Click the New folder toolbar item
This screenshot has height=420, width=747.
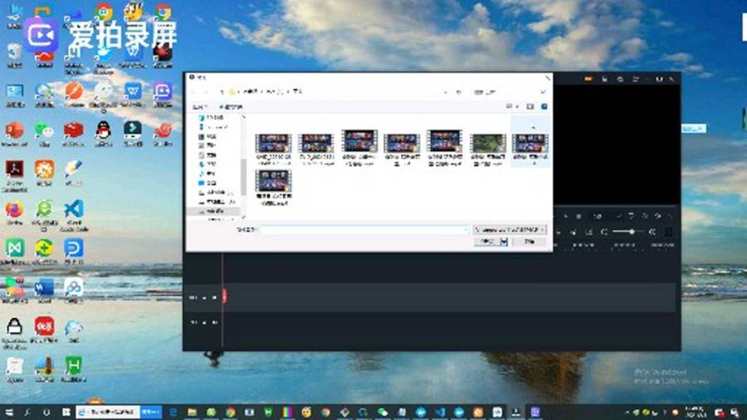pos(231,107)
